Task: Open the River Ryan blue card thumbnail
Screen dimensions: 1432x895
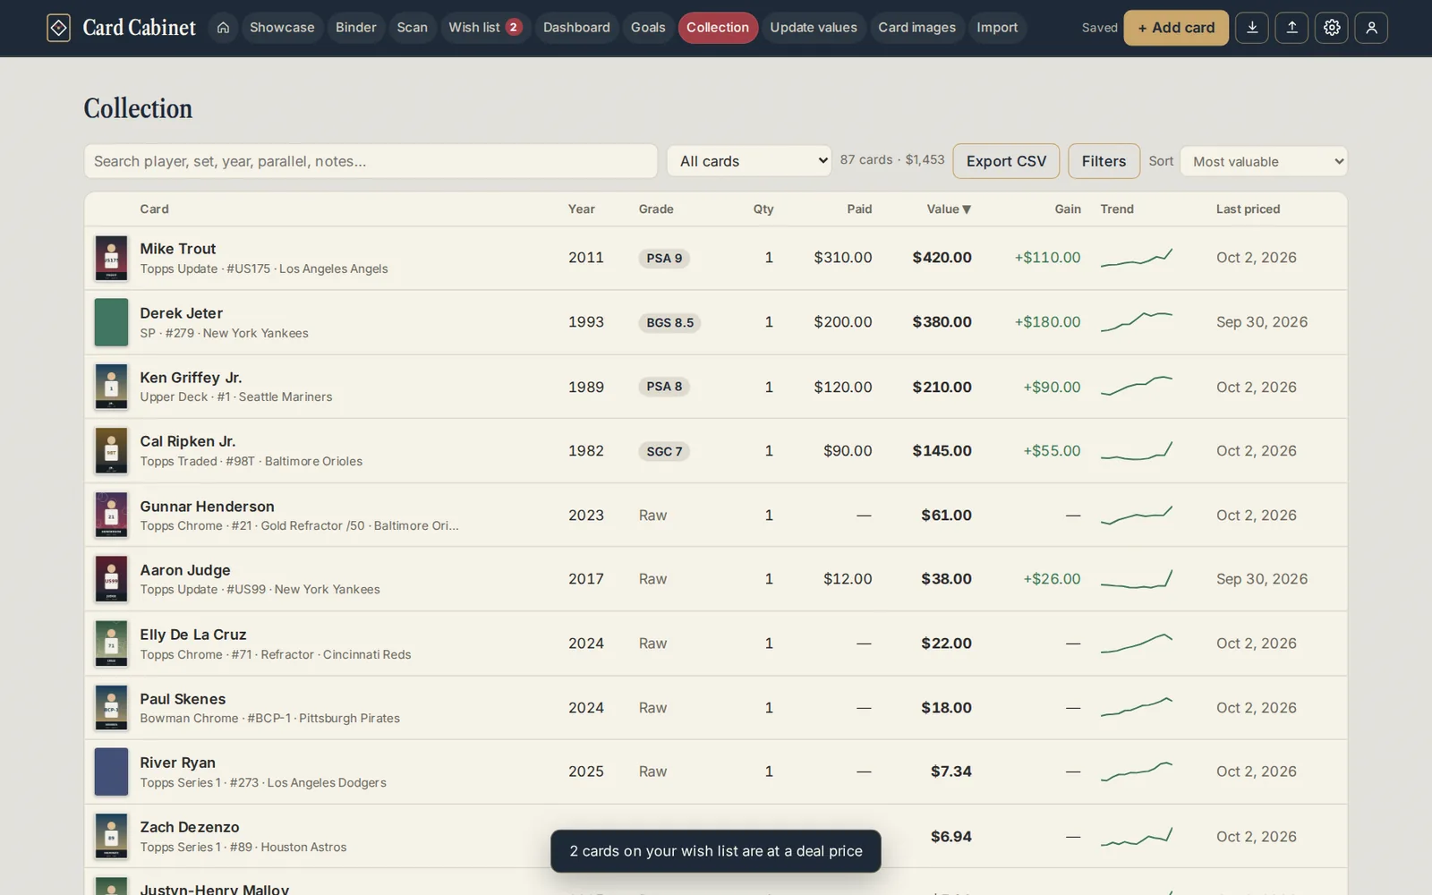Action: click(112, 771)
